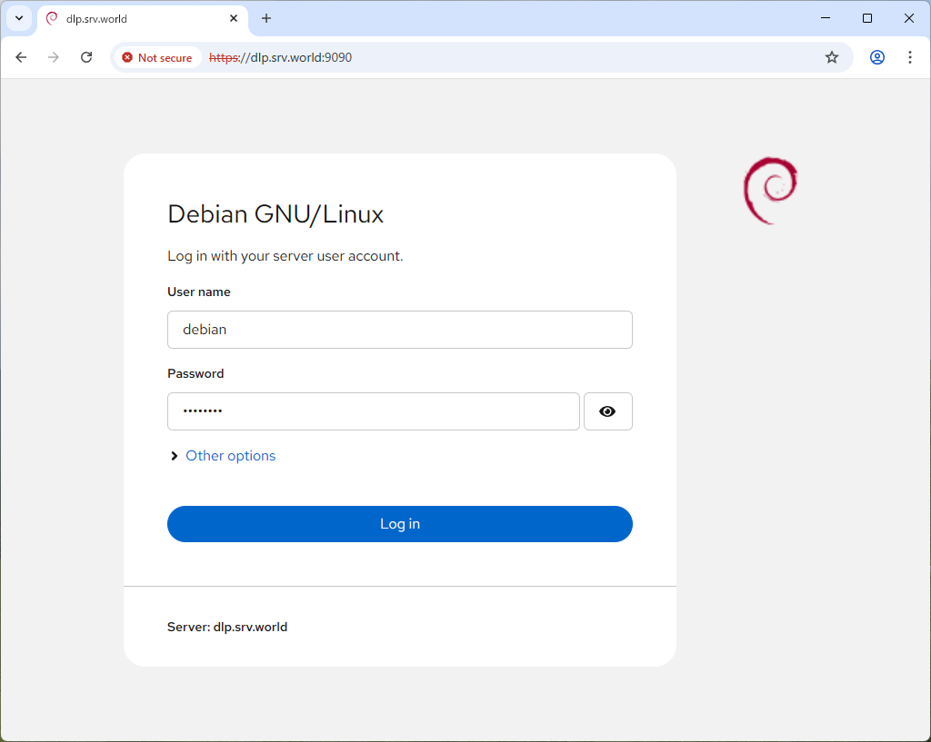Go back to the previous page

[x=21, y=57]
